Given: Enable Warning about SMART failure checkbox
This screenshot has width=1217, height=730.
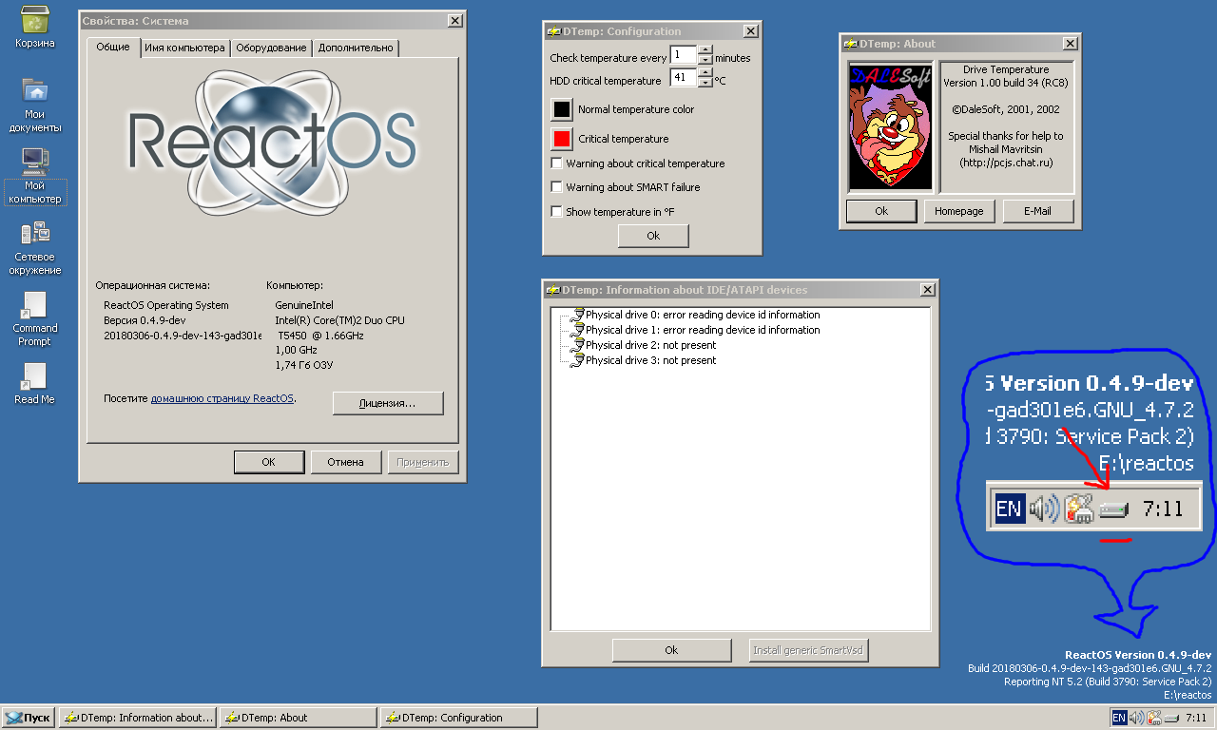Looking at the screenshot, I should point(557,187).
